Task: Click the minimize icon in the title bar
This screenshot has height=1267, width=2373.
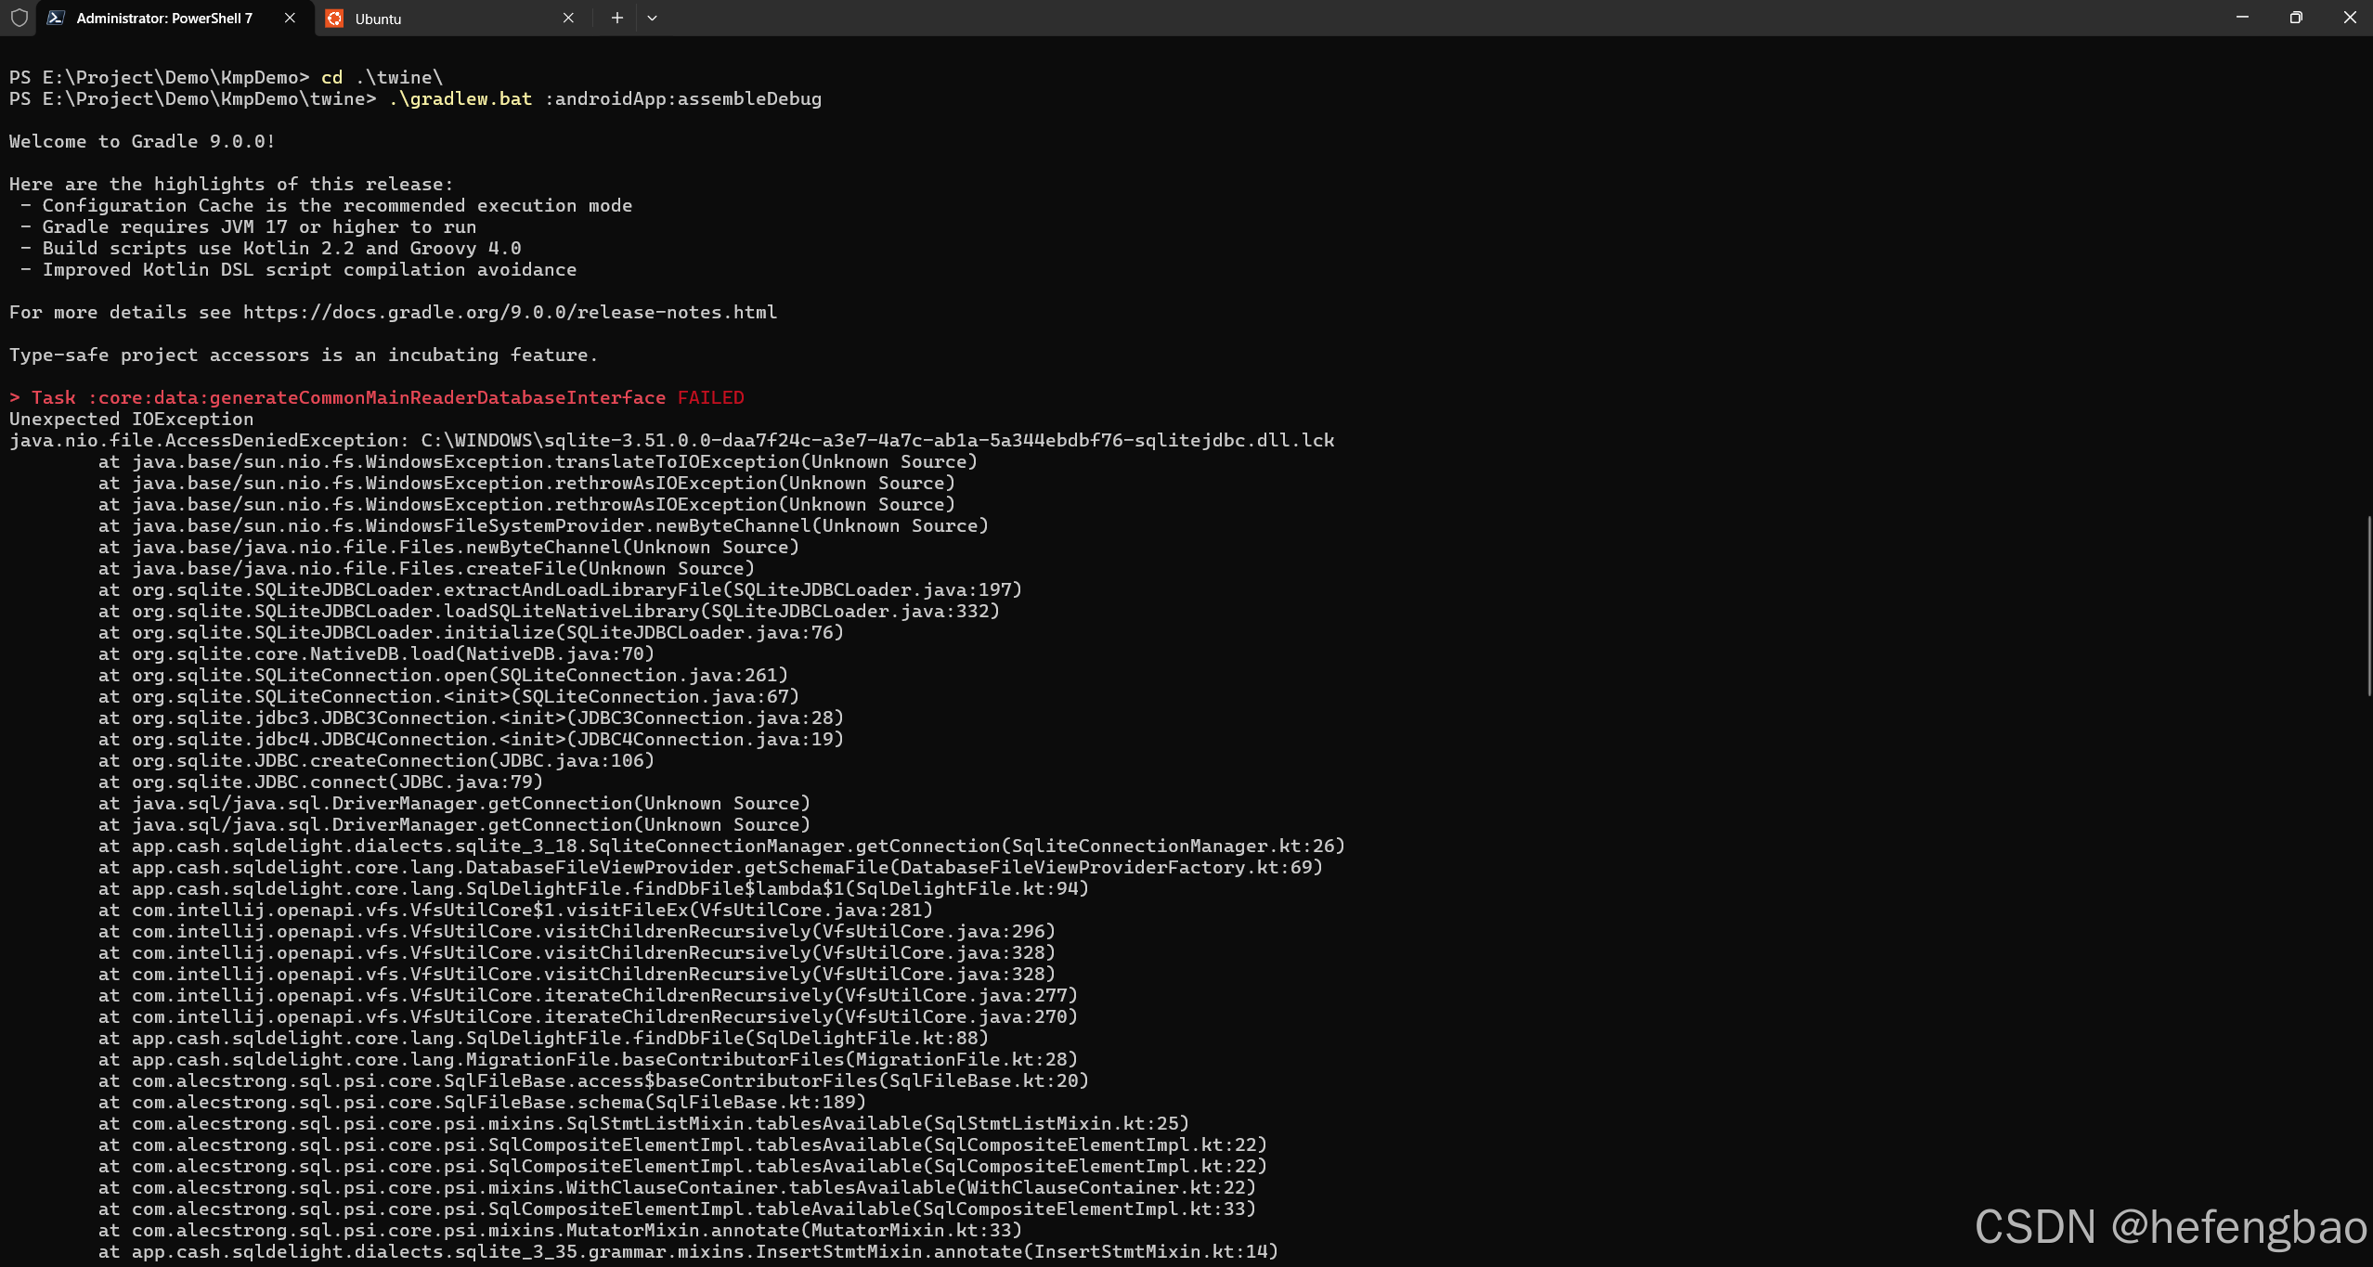Action: pyautogui.click(x=2241, y=17)
